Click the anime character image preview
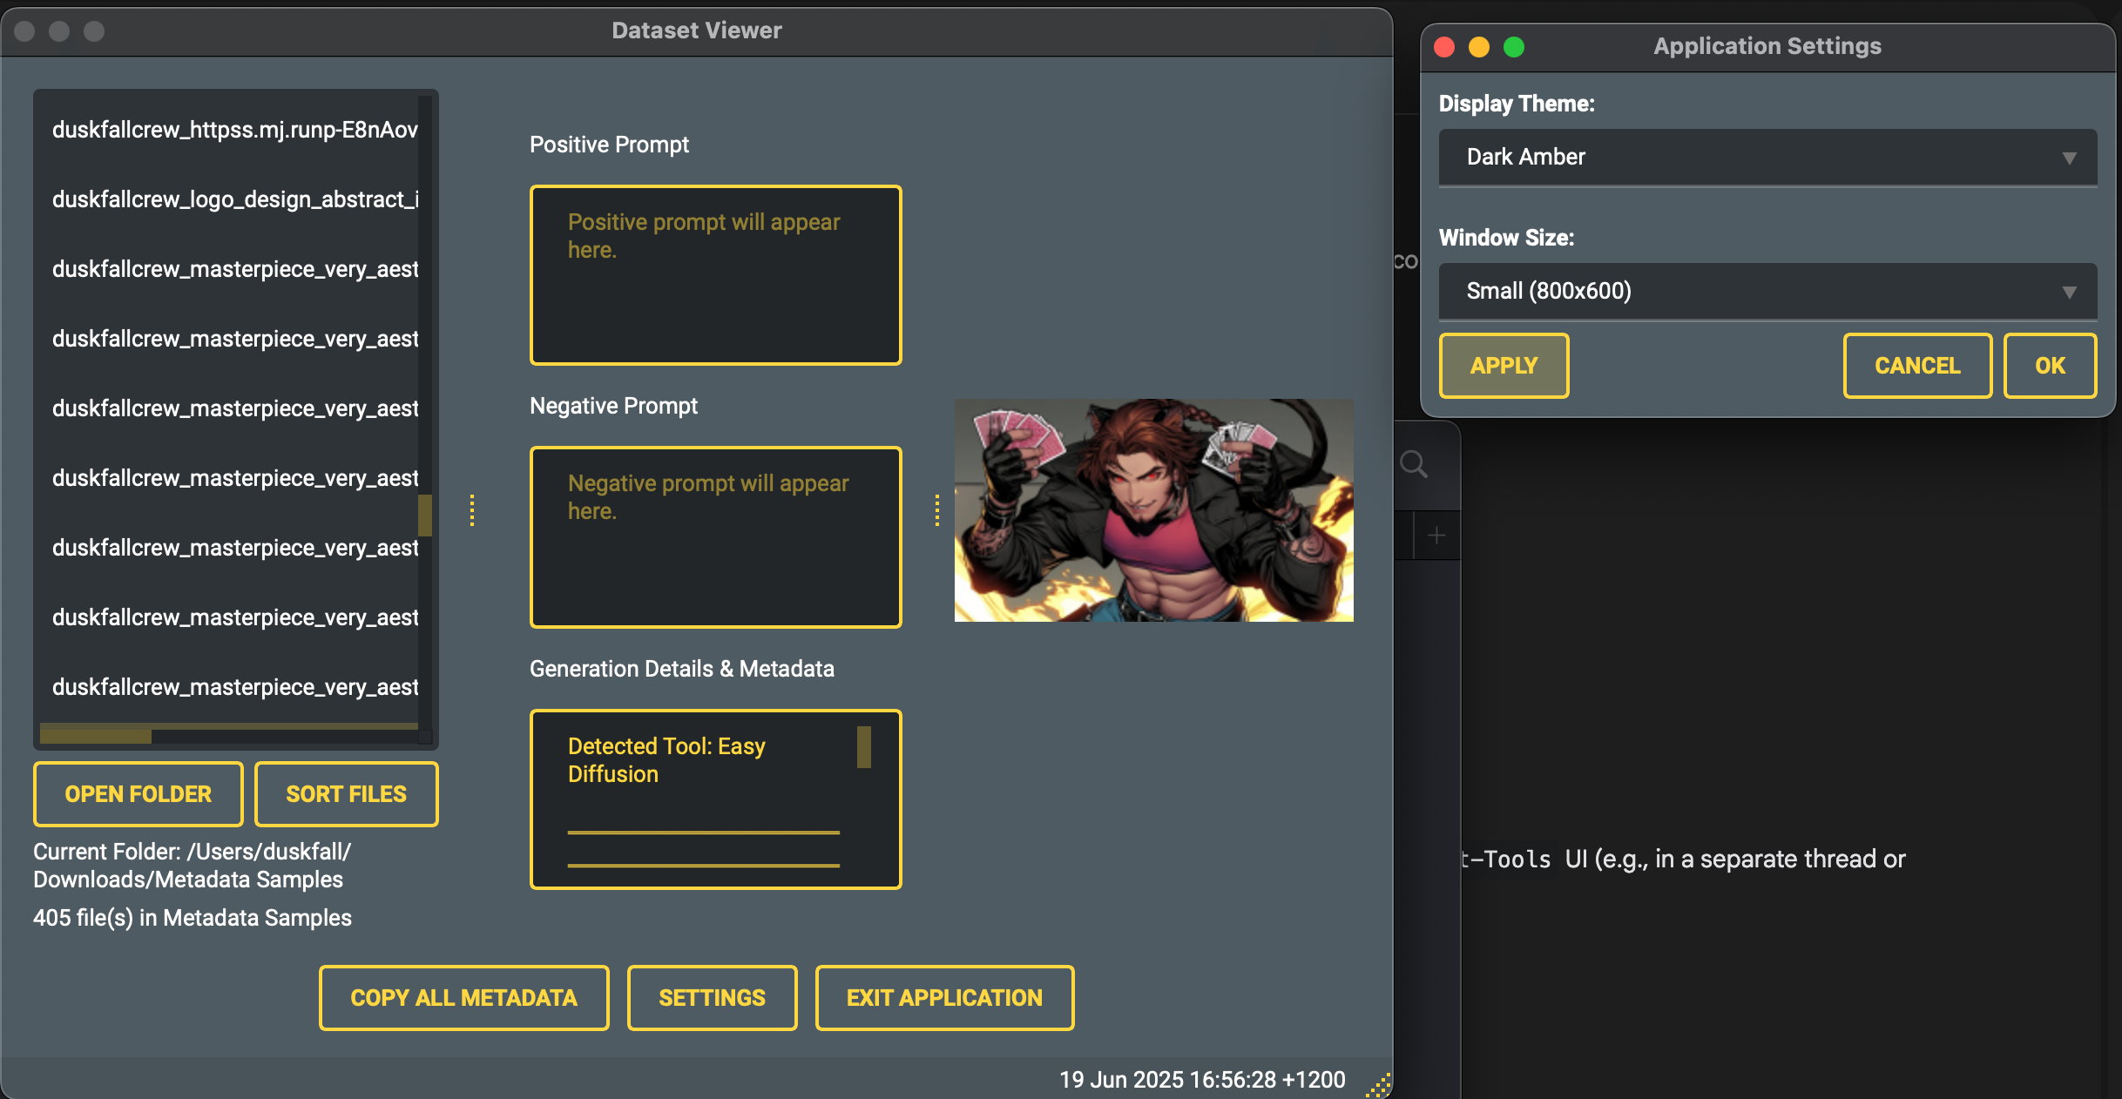This screenshot has width=2122, height=1099. pyautogui.click(x=1153, y=510)
